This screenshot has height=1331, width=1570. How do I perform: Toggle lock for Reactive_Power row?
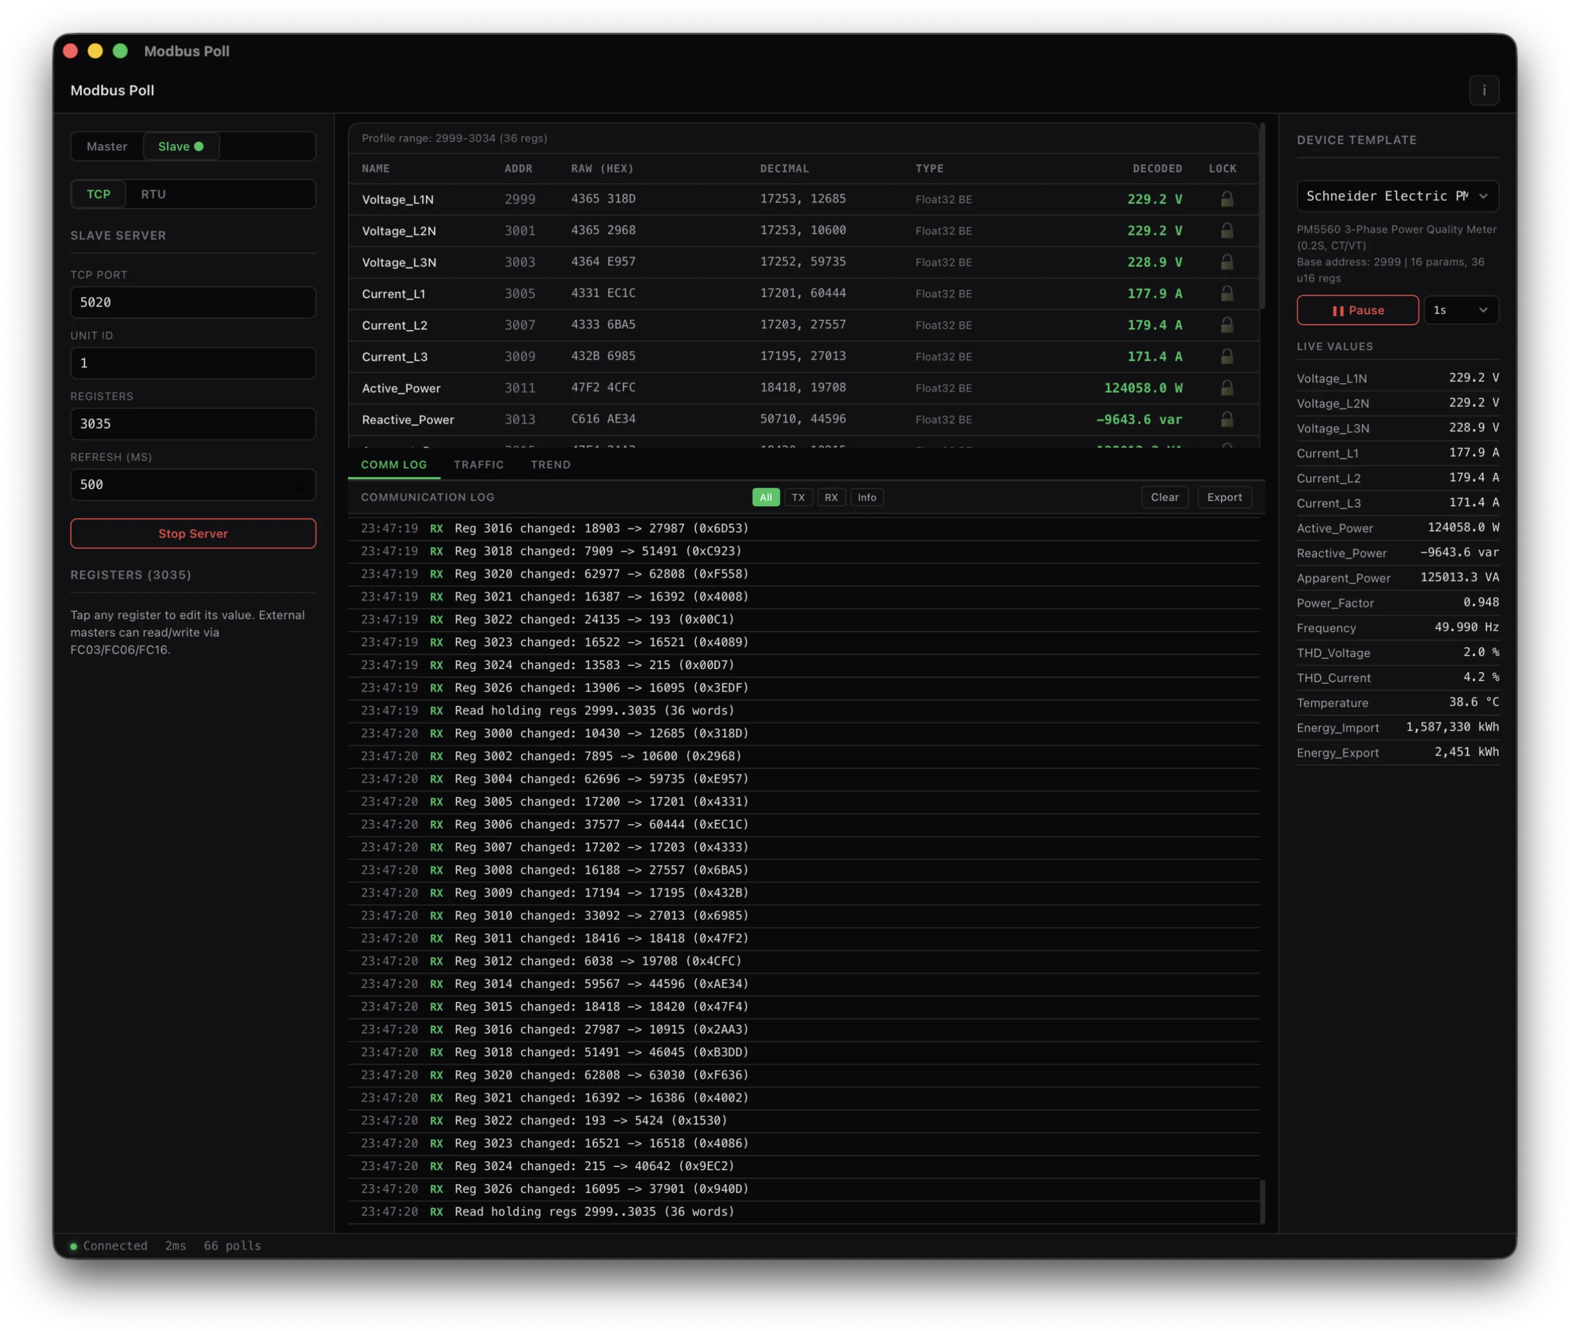1227,419
